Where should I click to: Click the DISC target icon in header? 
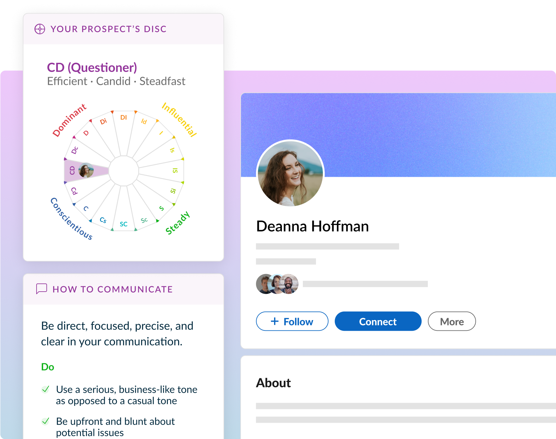coord(40,29)
